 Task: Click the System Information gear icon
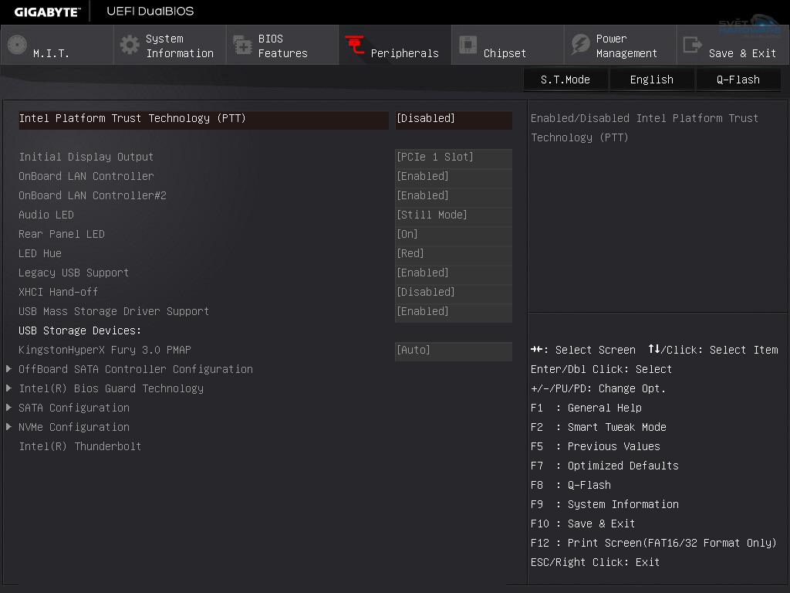[x=131, y=45]
